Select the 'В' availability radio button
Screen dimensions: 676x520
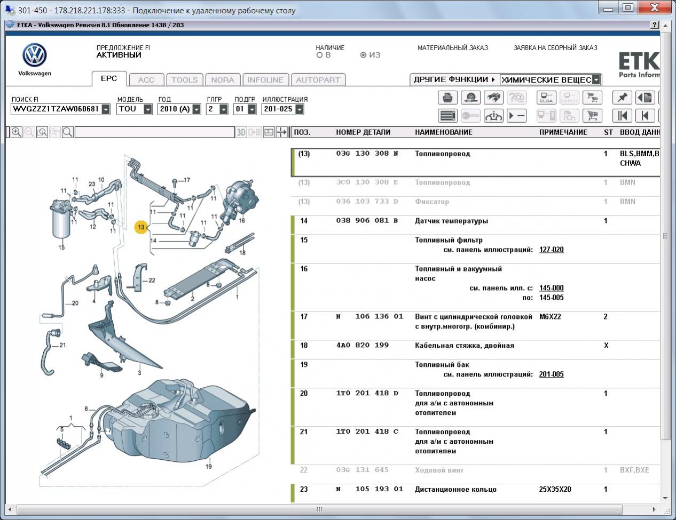point(320,55)
